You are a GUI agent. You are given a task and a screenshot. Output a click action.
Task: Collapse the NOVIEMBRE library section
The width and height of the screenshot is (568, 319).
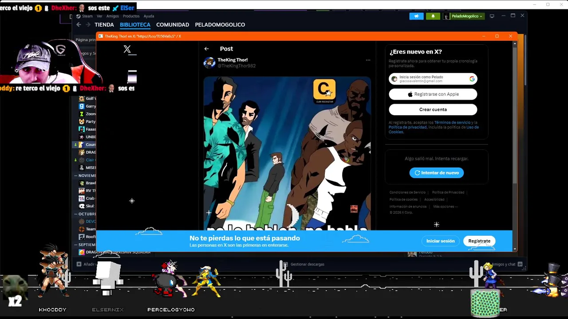76,175
